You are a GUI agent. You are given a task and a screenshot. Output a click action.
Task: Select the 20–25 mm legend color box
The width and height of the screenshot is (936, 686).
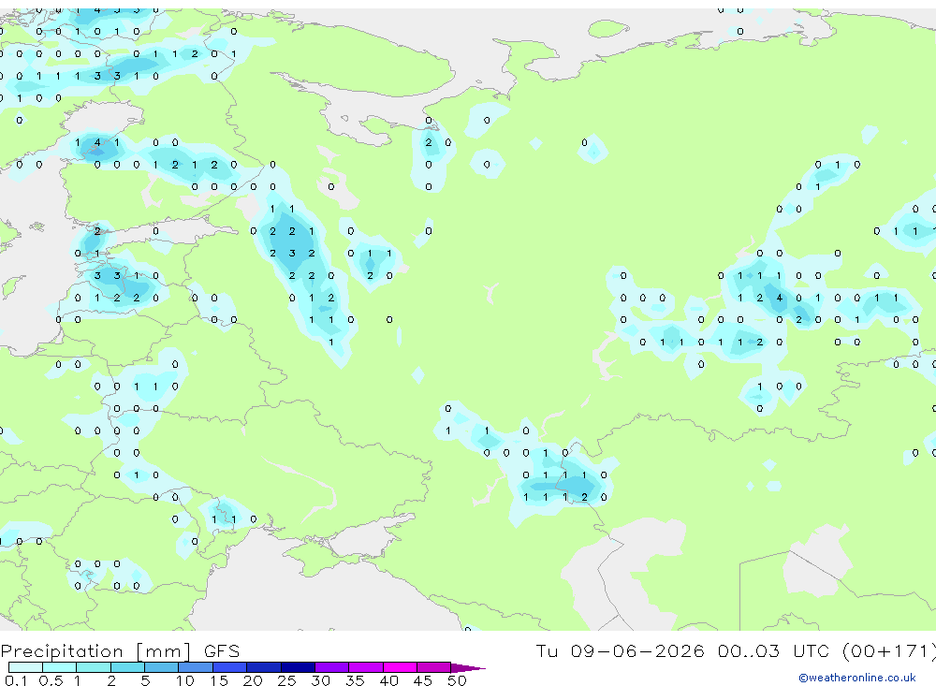pyautogui.click(x=264, y=667)
